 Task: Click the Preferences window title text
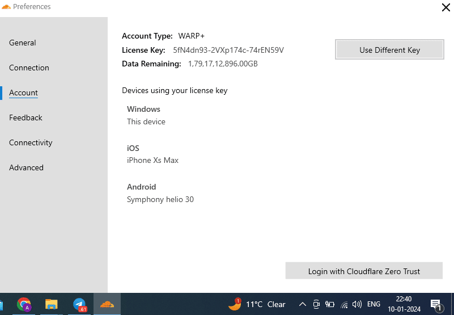click(x=32, y=6)
